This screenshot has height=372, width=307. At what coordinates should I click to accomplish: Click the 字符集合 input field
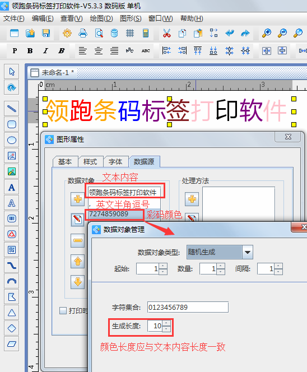pyautogui.click(x=188, y=307)
